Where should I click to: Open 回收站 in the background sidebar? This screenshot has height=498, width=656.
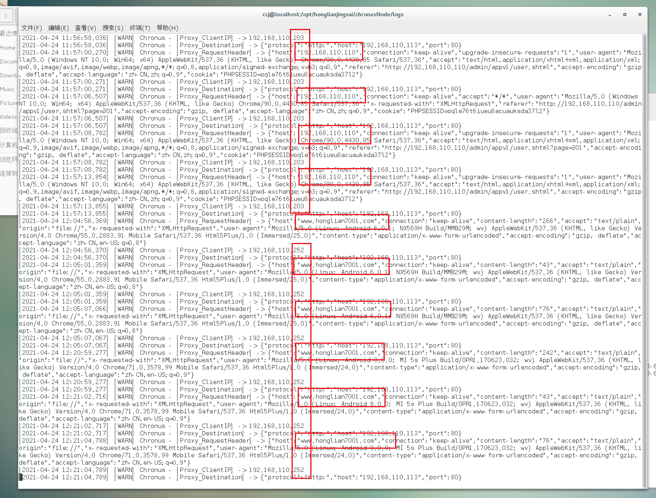point(9,130)
